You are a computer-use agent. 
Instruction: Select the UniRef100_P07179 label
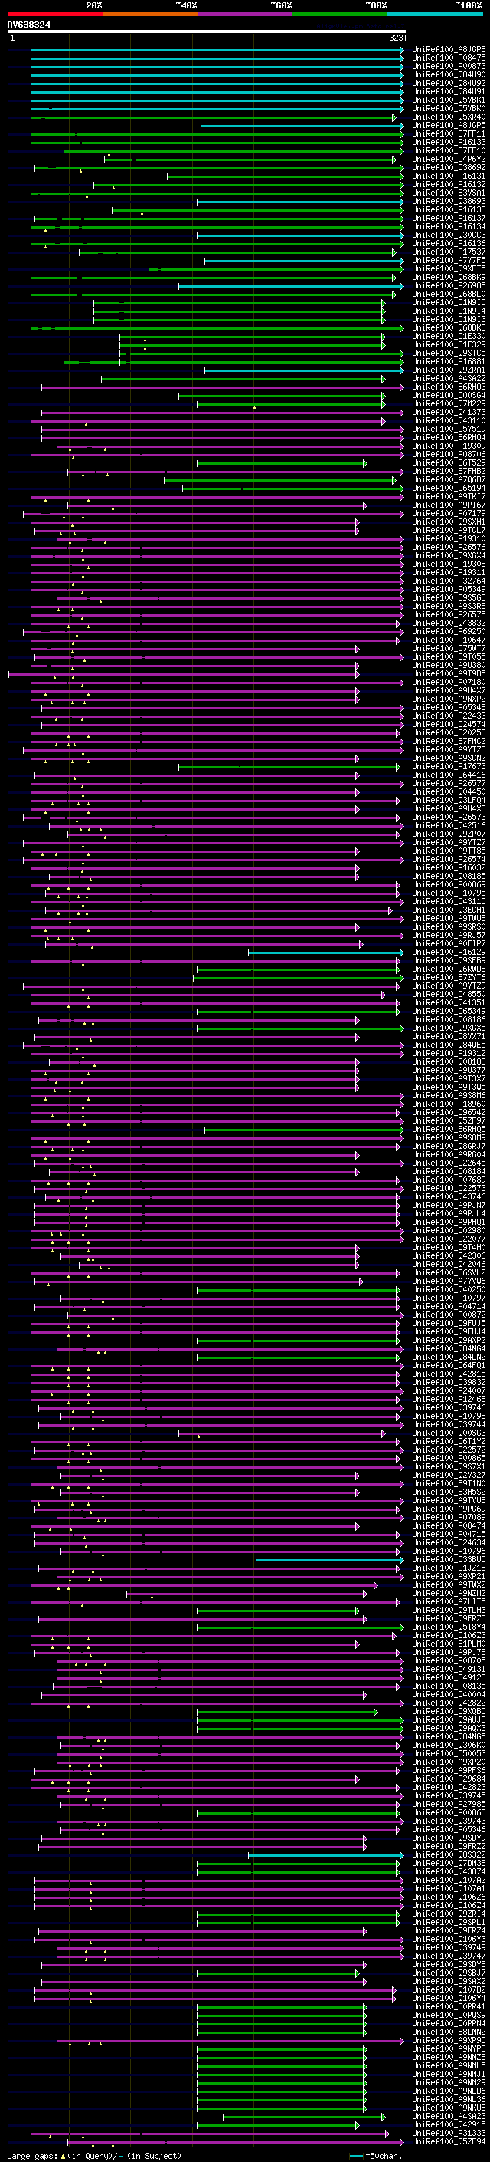pyautogui.click(x=449, y=514)
